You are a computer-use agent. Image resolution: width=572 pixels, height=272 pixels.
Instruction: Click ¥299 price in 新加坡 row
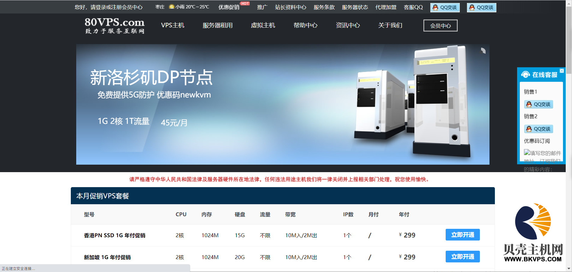(407, 257)
